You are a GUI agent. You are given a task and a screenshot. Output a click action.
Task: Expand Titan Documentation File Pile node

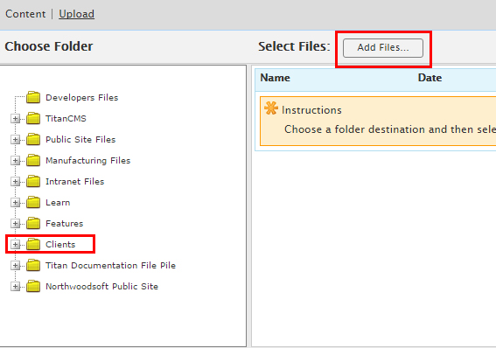point(15,266)
